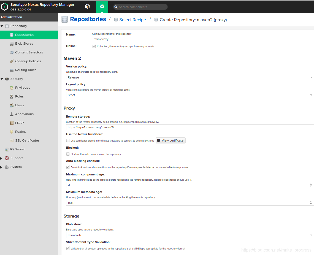Click the SSL Certificates icon
This screenshot has height=255, width=314.
(x=12, y=140)
